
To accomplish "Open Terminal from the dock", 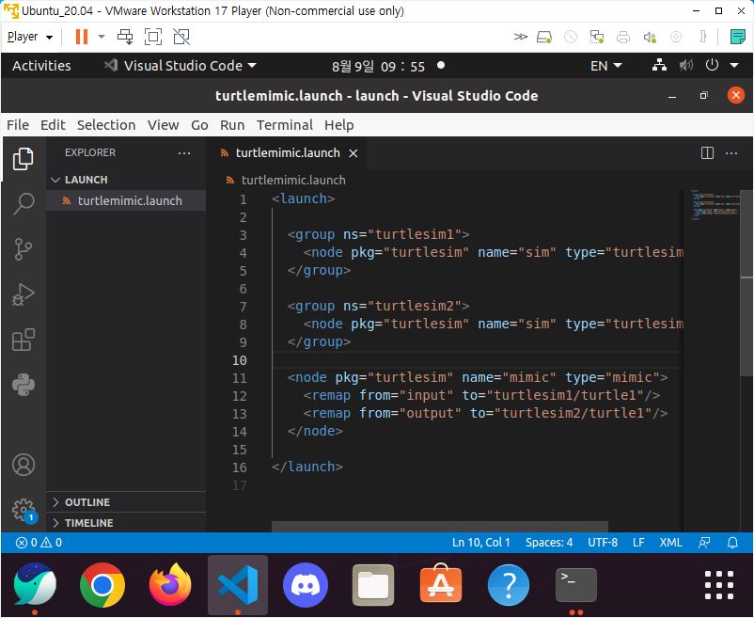I will tap(576, 585).
